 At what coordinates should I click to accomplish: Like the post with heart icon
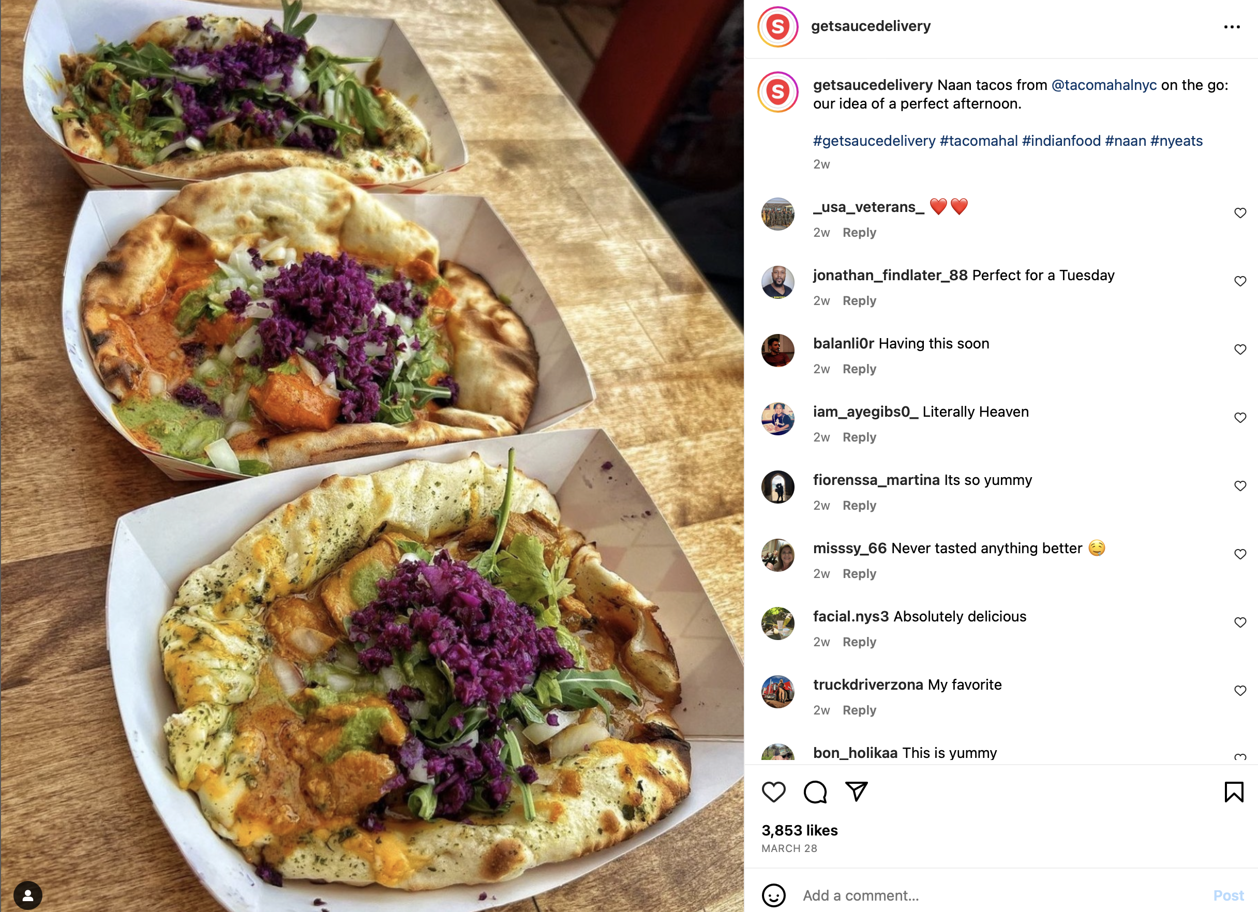773,792
